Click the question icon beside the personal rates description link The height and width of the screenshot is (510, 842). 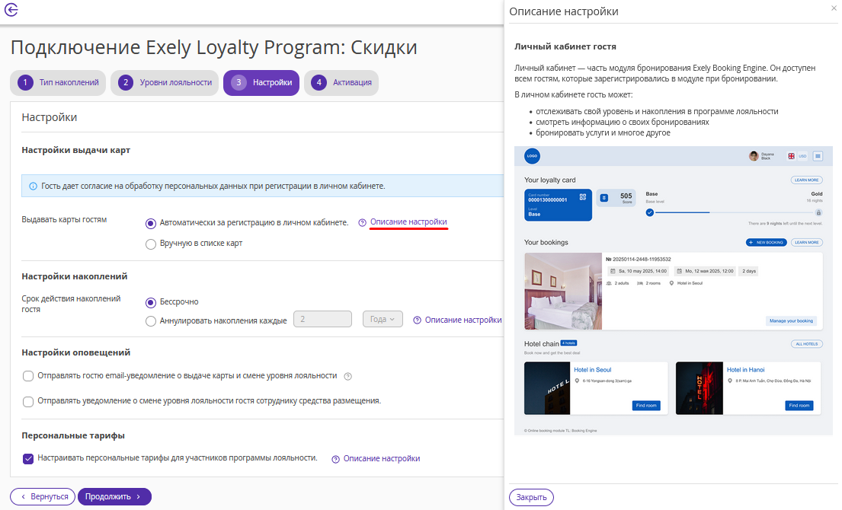[x=335, y=459]
